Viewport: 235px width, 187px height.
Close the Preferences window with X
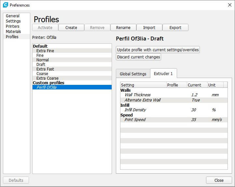click(229, 5)
